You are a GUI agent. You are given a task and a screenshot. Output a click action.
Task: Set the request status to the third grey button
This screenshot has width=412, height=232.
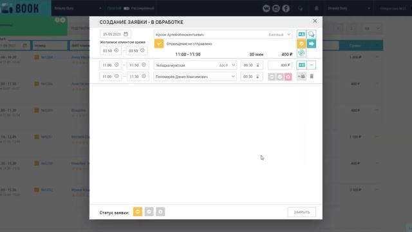[160, 212]
